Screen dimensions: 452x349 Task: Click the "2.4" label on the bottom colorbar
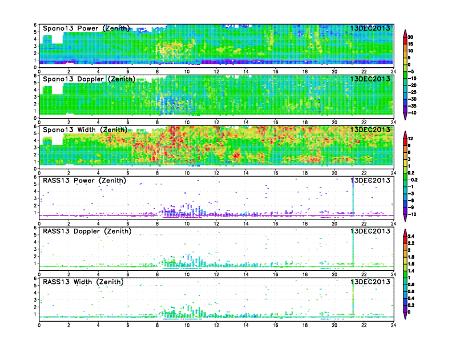pyautogui.click(x=411, y=236)
